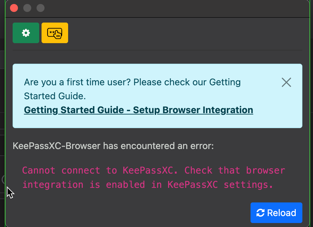
Task: Open KeePassXC-Browser options using the cog icon
Action: tap(26, 33)
